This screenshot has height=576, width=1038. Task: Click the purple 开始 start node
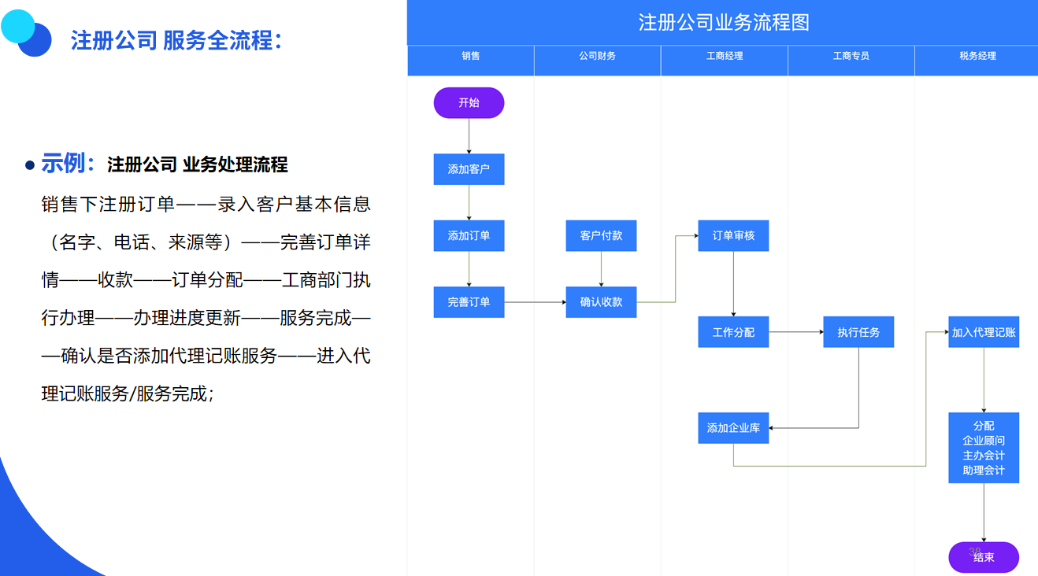[x=469, y=103]
